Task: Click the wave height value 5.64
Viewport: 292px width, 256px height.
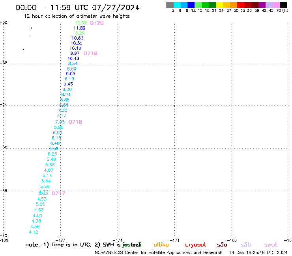Action: pyautogui.click(x=46, y=181)
